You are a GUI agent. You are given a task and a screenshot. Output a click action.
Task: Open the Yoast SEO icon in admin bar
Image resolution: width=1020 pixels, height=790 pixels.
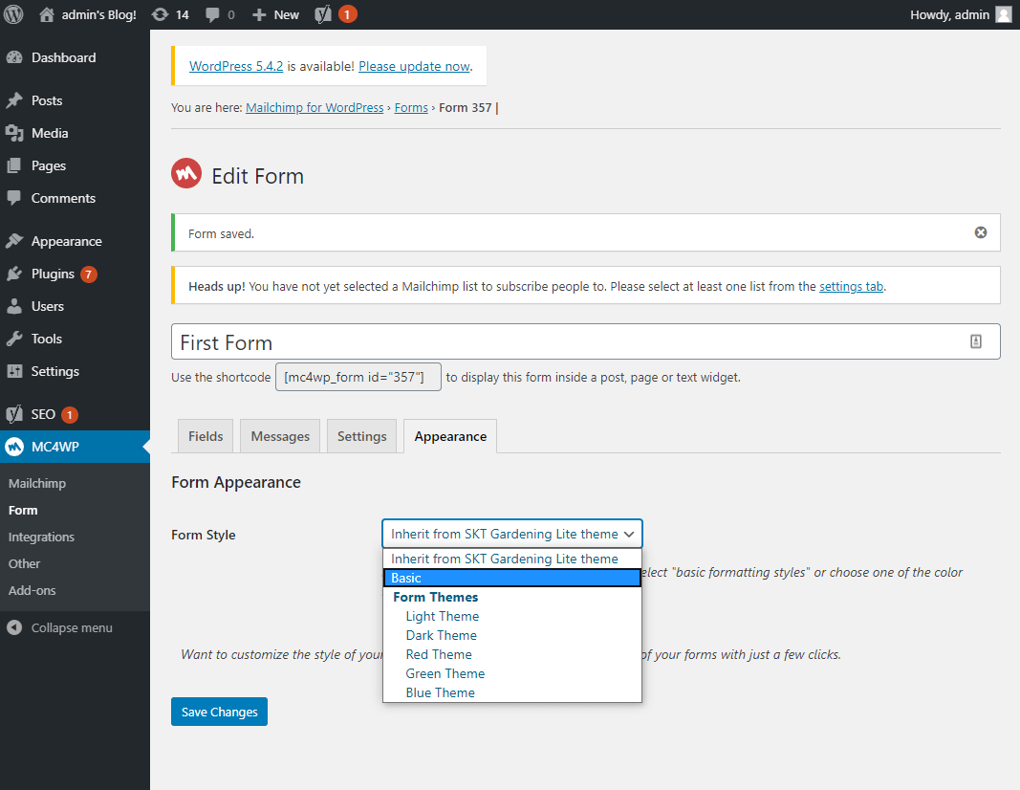click(323, 14)
